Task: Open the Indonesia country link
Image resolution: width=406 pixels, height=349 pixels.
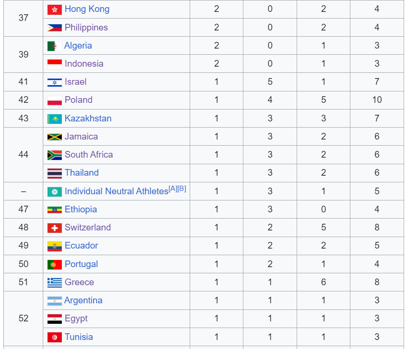Action: click(84, 64)
